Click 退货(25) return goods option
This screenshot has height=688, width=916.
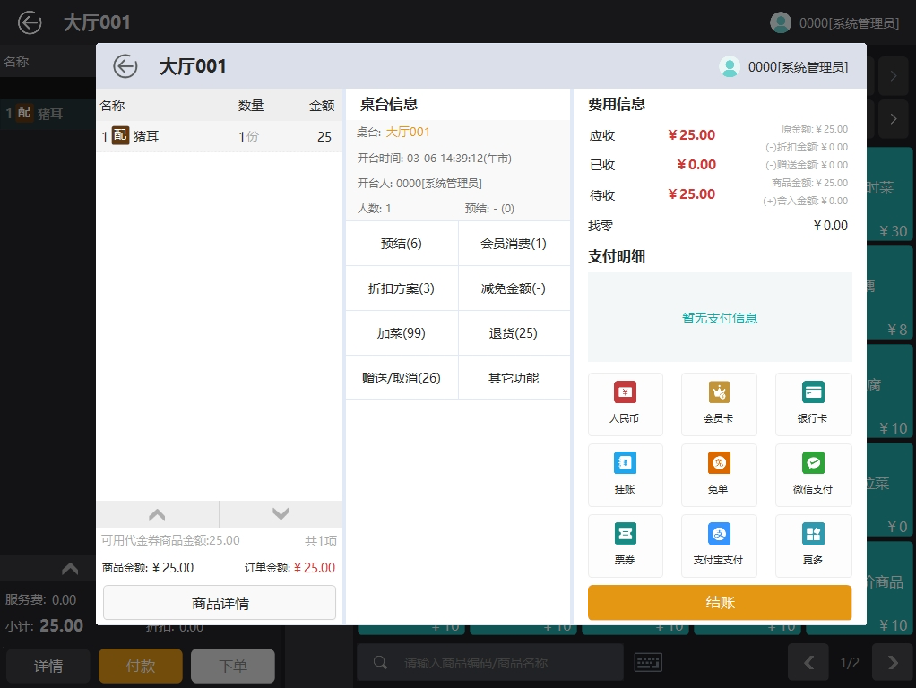pos(514,333)
